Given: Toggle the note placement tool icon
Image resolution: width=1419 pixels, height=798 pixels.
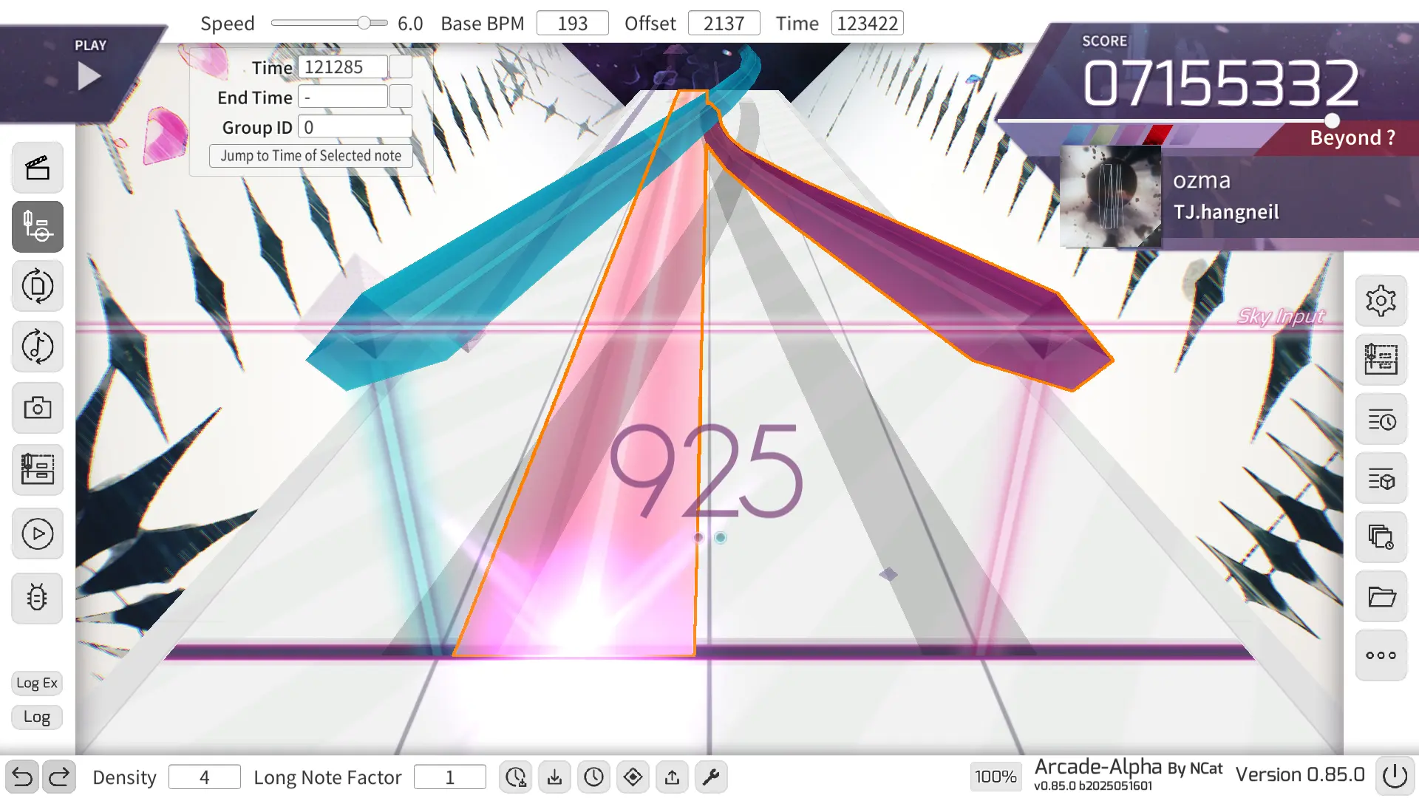Looking at the screenshot, I should click(x=38, y=227).
